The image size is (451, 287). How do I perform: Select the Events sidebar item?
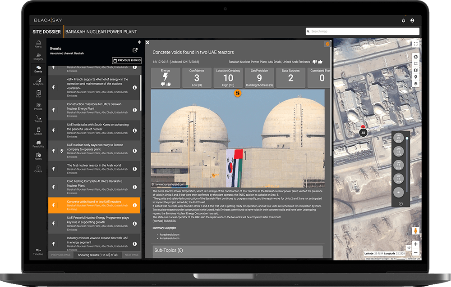coord(38,69)
